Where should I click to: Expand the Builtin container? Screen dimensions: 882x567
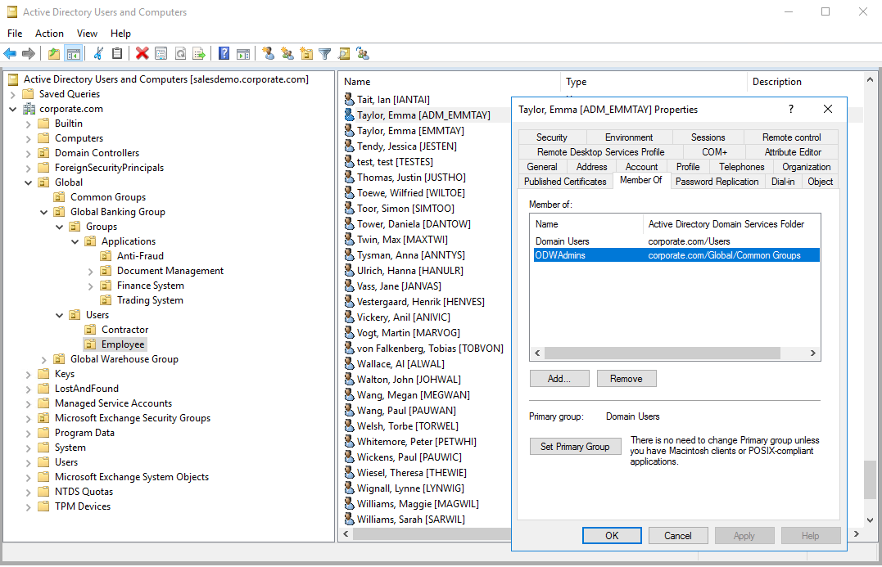coord(28,124)
